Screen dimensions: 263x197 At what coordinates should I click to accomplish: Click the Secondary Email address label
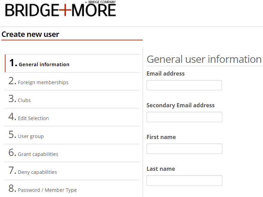[180, 105]
